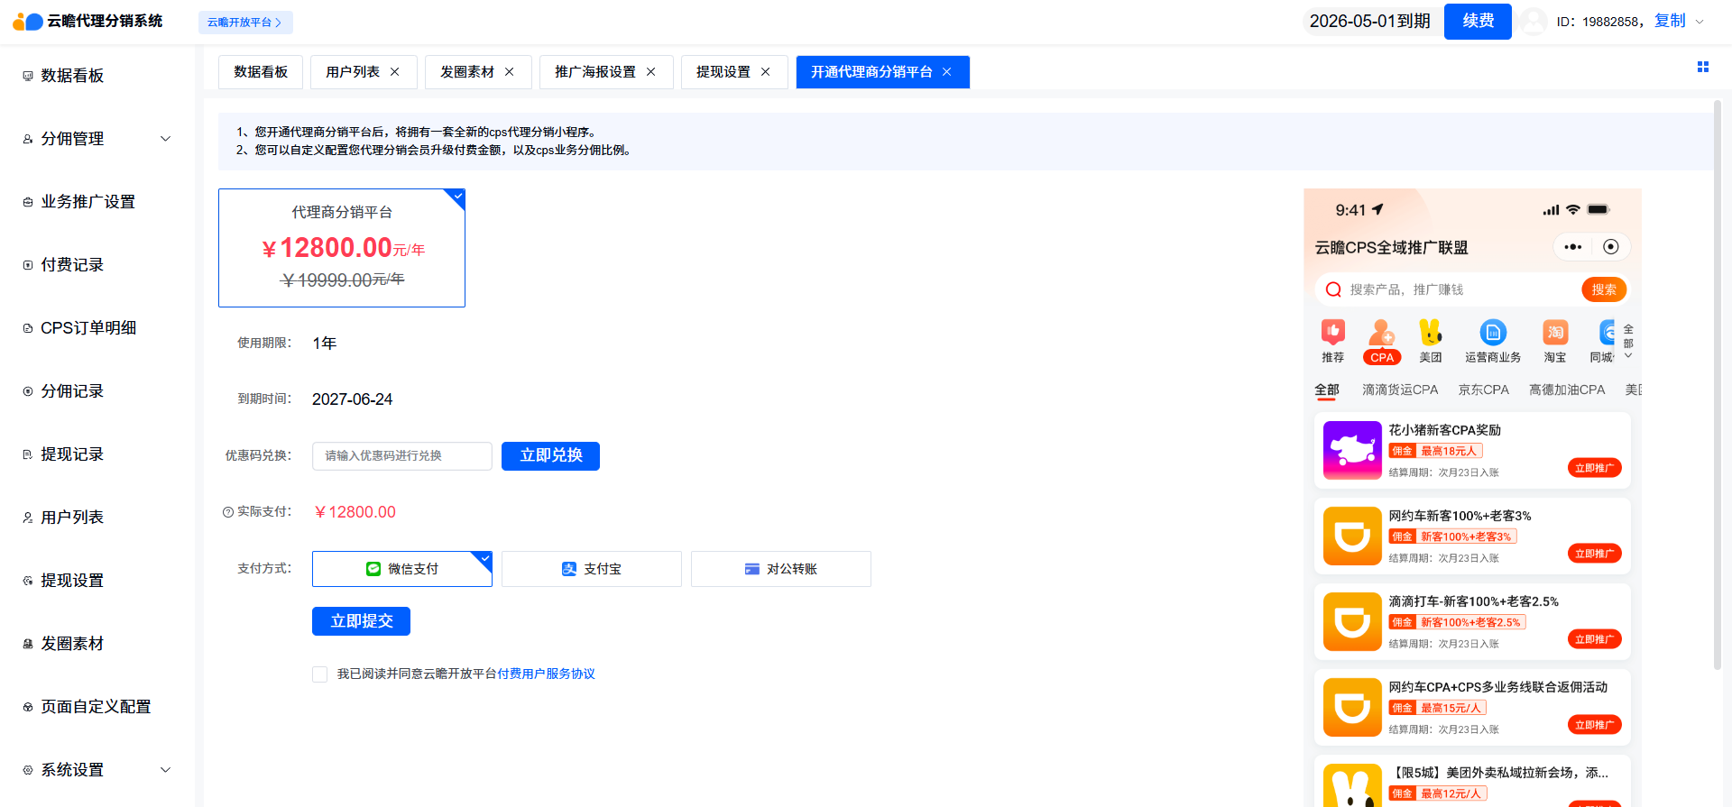Image resolution: width=1732 pixels, height=807 pixels.
Task: Select 对公转账 payment method
Action: pyautogui.click(x=781, y=569)
